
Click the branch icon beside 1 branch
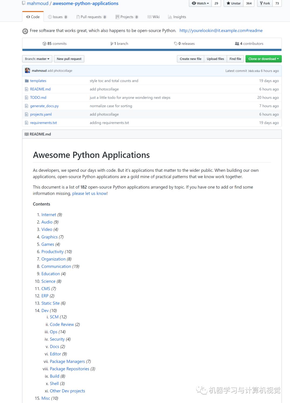(112, 44)
